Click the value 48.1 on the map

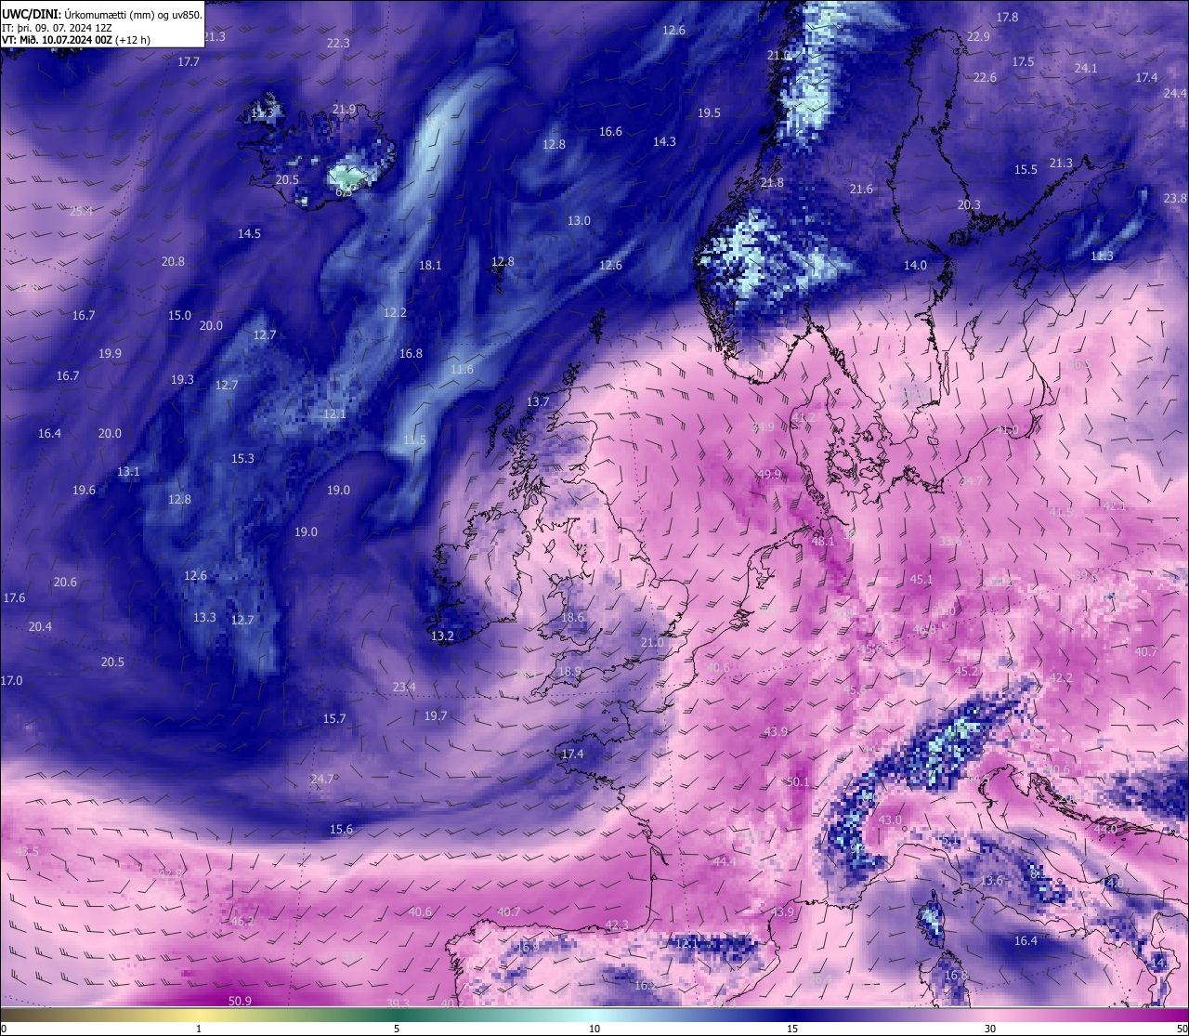click(x=823, y=540)
